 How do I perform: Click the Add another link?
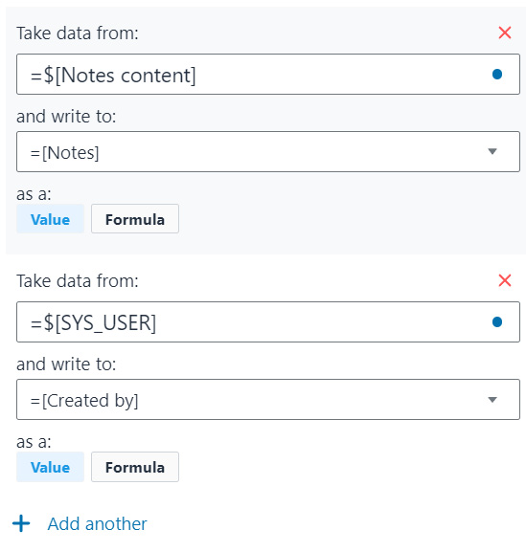[97, 523]
